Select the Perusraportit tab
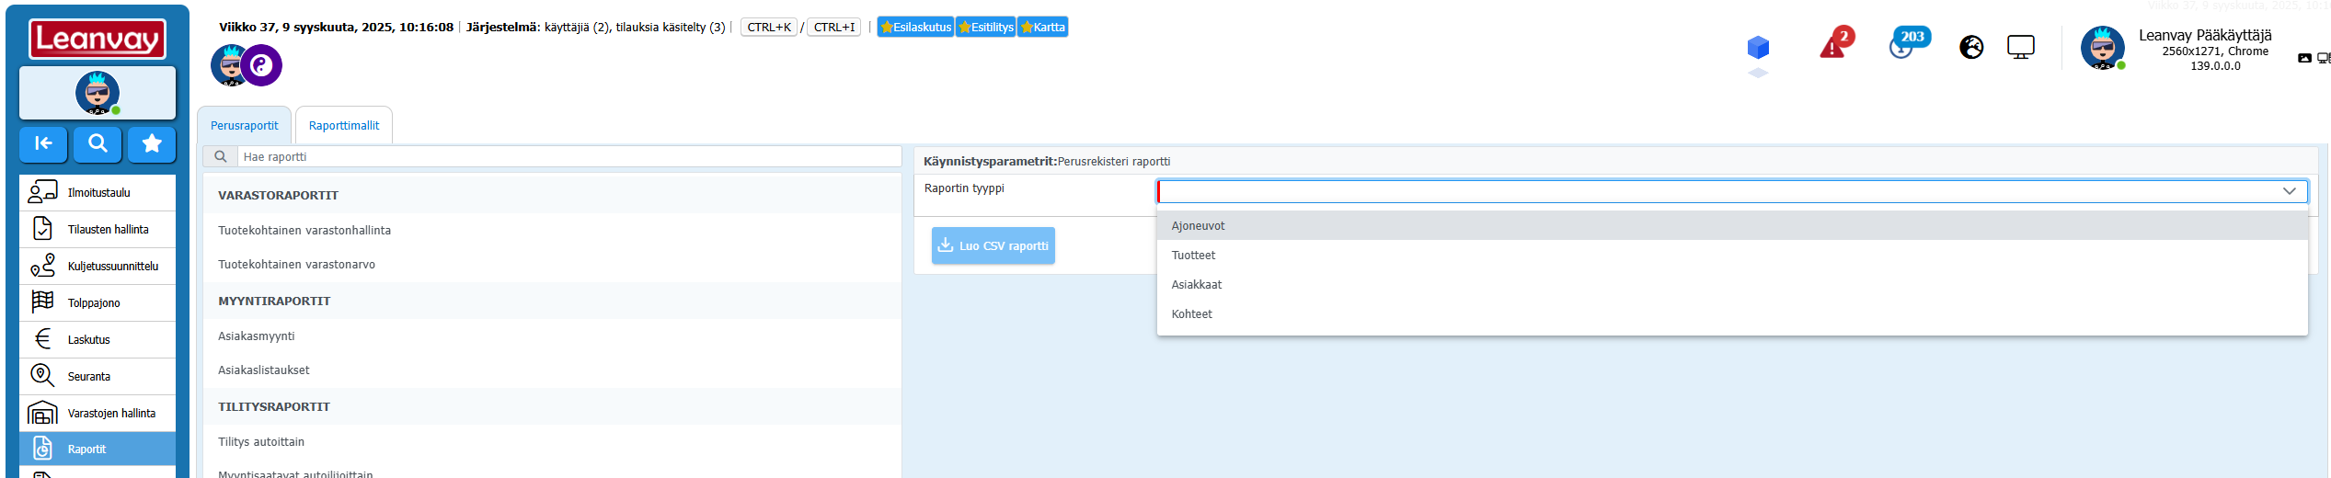This screenshot has width=2331, height=478. (x=244, y=126)
